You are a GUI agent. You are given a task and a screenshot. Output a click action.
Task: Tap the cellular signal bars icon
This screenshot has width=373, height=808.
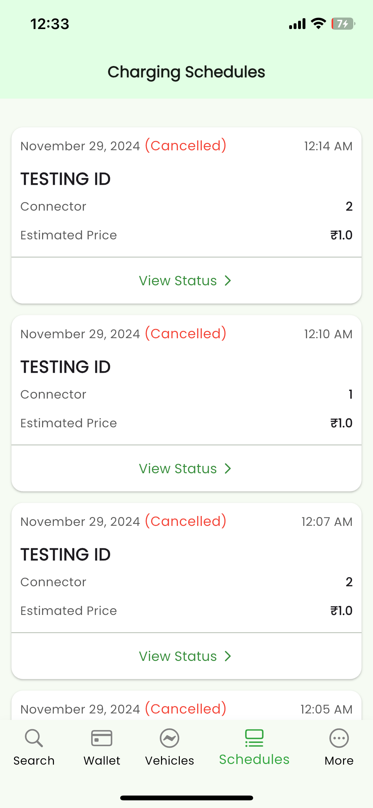[x=297, y=24]
